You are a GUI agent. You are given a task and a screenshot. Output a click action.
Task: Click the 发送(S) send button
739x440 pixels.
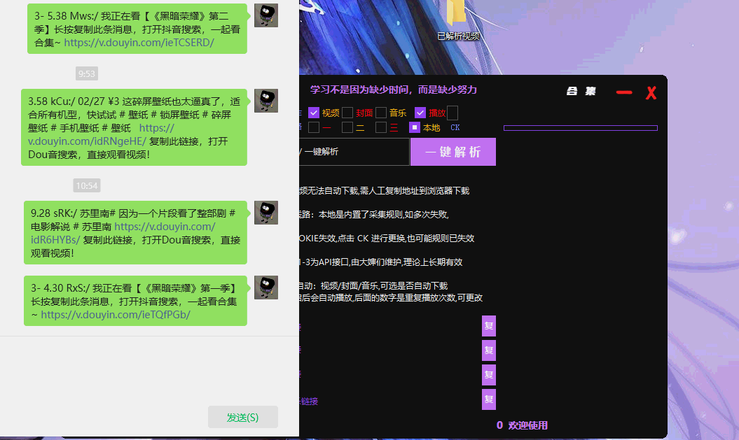tap(242, 416)
